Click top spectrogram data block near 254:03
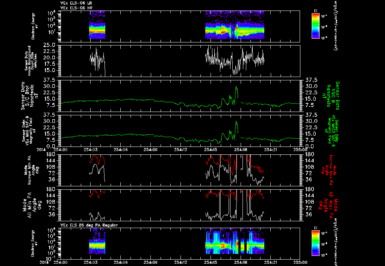 pos(97,25)
